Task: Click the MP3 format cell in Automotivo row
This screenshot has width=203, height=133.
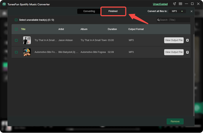Action: pos(131,52)
